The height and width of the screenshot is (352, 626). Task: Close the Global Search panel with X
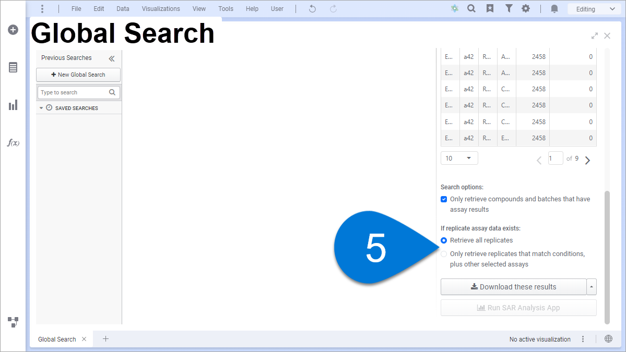click(607, 36)
